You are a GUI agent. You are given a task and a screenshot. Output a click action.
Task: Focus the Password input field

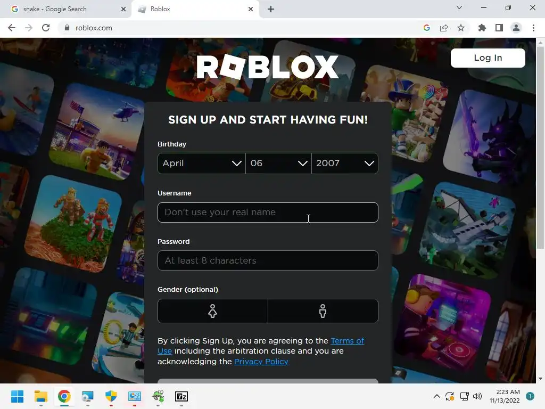[268, 260]
